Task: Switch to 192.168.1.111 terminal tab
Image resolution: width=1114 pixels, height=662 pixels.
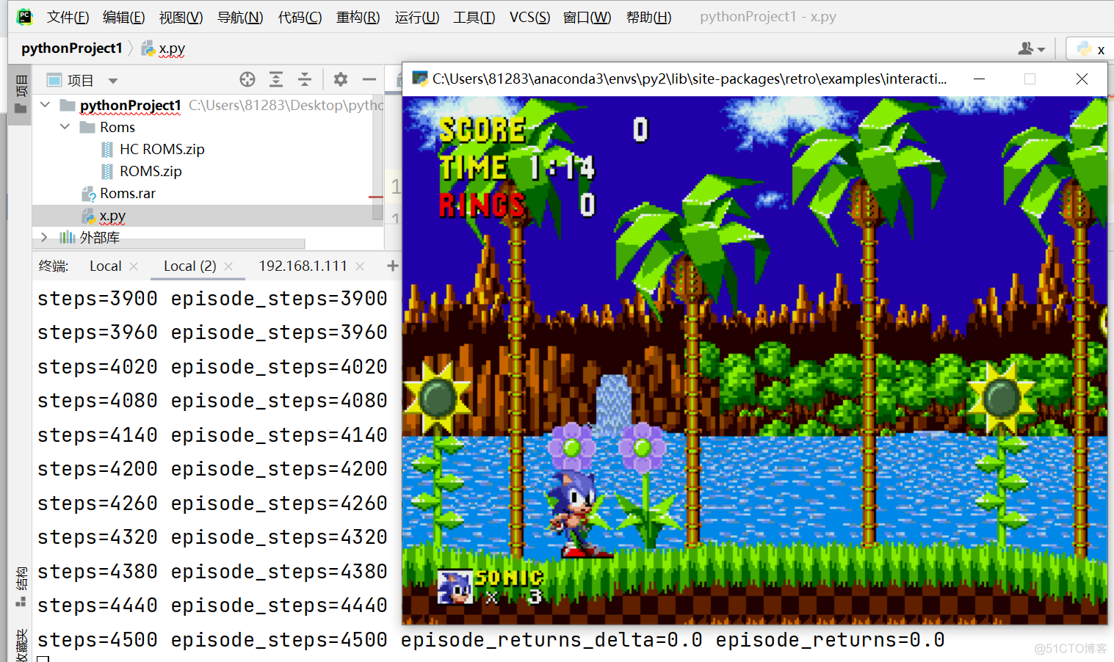Action: 303,266
